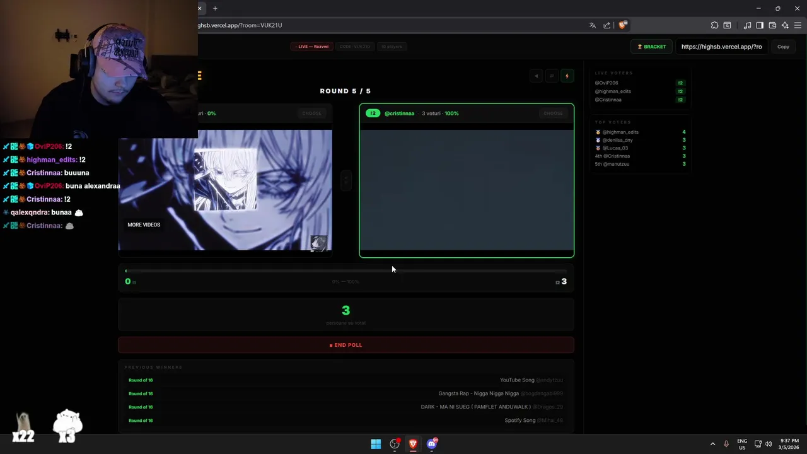Viewport: 807px width, 454px height.
Task: Click the dark video area of @cristinnaa's card
Action: 467,190
